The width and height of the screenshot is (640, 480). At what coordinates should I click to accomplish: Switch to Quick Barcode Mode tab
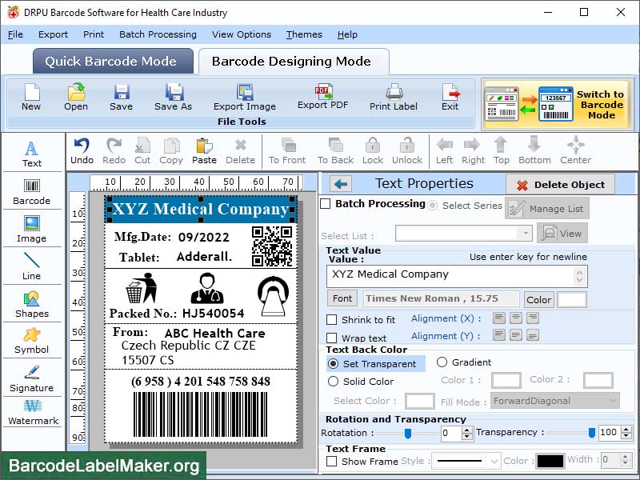[113, 62]
